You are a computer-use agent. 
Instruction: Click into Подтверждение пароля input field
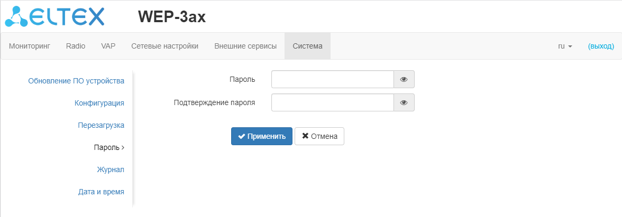pyautogui.click(x=333, y=102)
